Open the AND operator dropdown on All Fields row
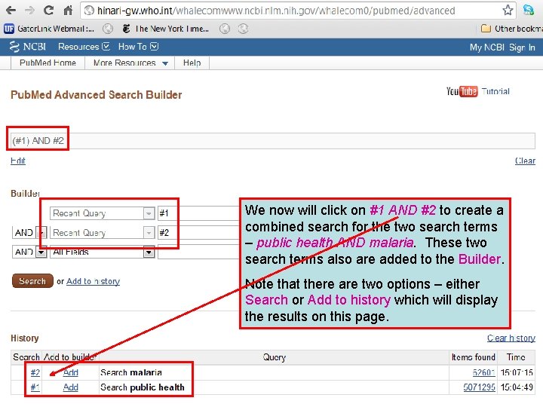543x407 pixels. (29, 252)
